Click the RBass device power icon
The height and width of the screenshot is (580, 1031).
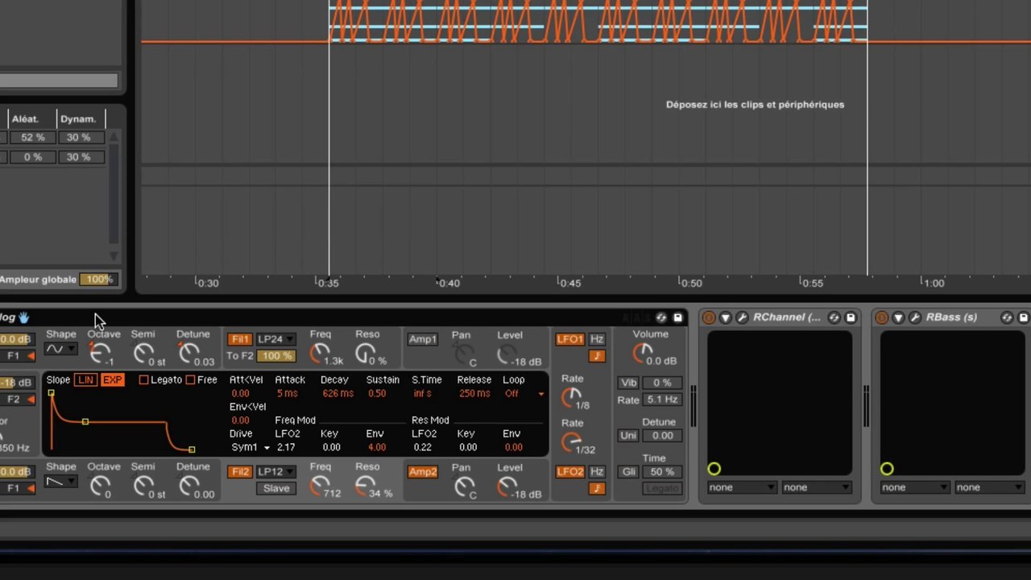(x=882, y=318)
